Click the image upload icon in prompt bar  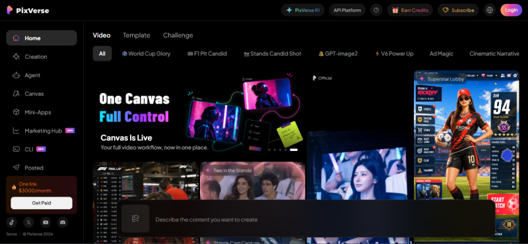pos(135,219)
